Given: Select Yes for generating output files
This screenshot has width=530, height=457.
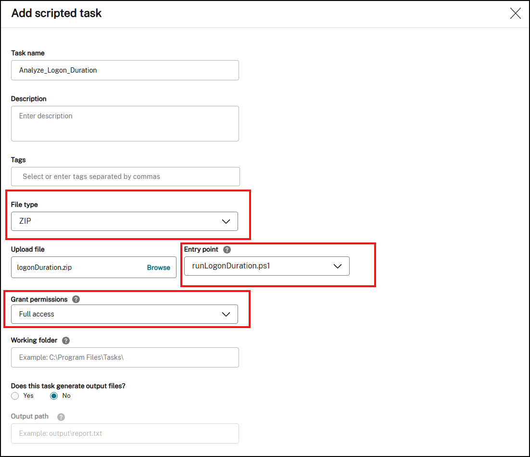Looking at the screenshot, I should click(15, 396).
